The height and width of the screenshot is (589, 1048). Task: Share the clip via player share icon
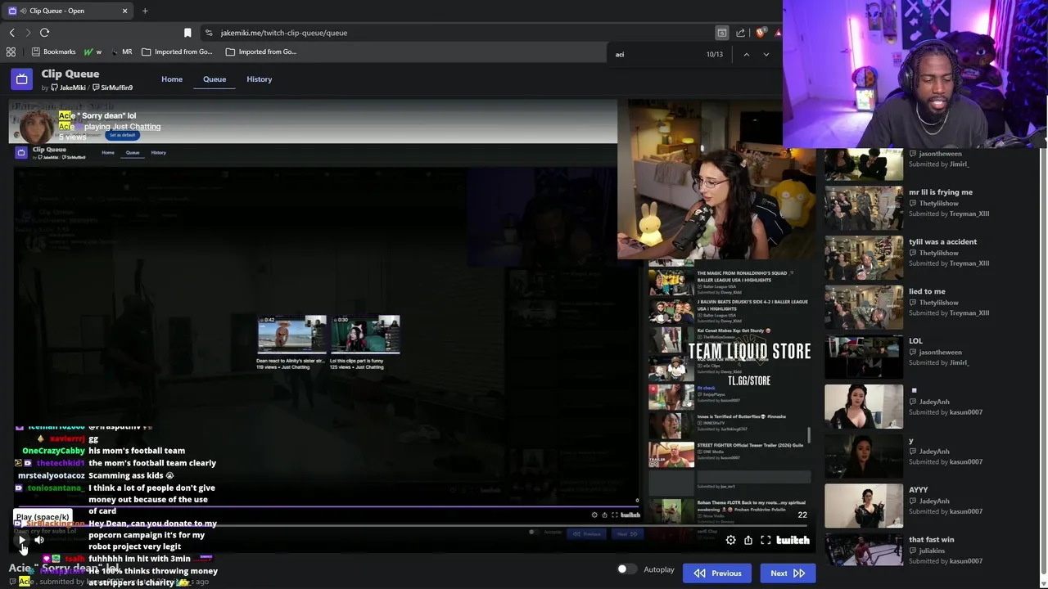748,540
